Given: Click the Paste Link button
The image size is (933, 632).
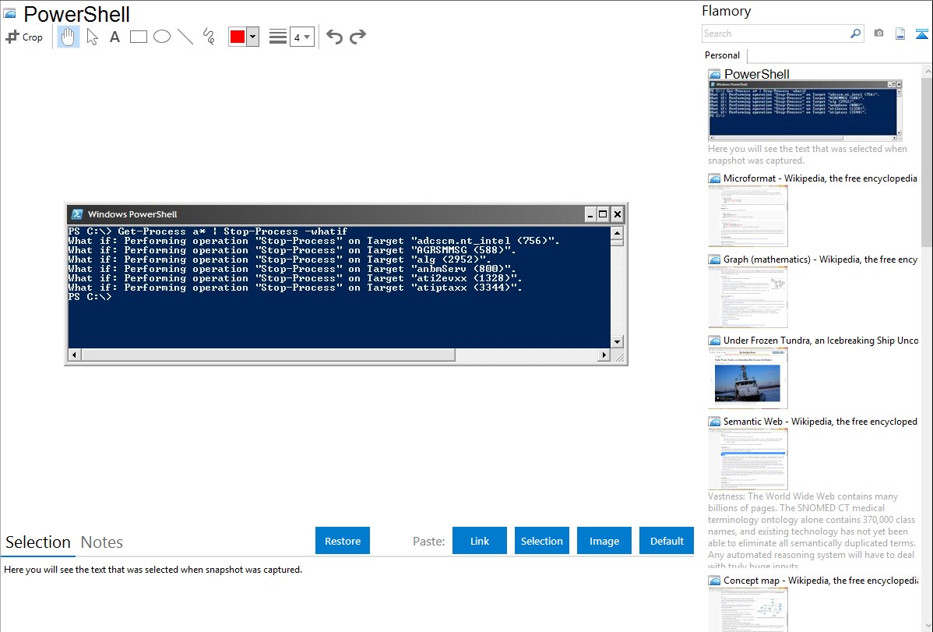Looking at the screenshot, I should tap(480, 541).
